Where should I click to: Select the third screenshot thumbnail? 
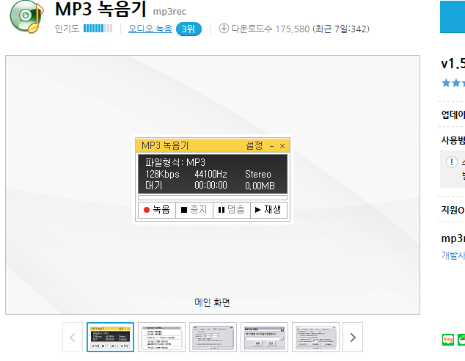pos(213,338)
